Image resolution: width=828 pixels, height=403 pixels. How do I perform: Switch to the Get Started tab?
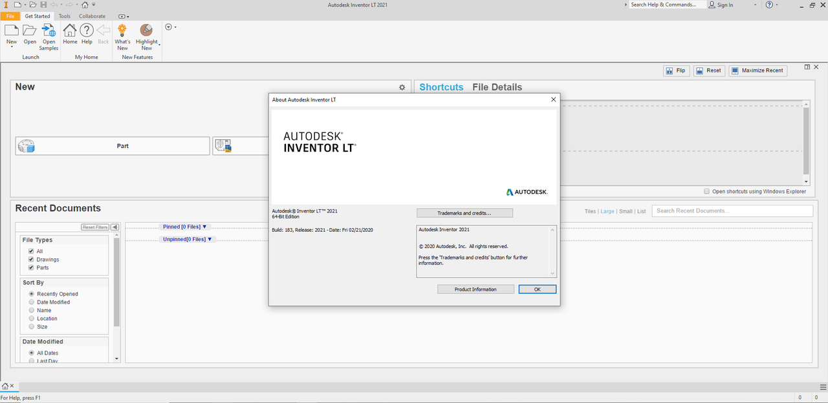38,16
